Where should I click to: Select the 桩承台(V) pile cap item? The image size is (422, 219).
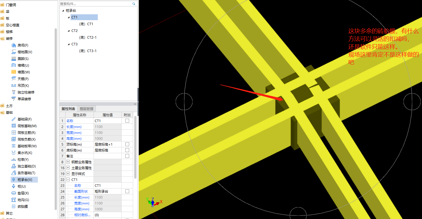(24, 180)
